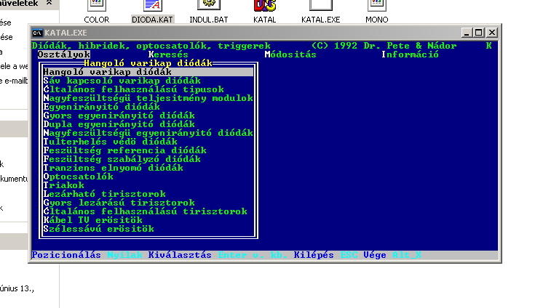Select Feszültség referencia diódák

click(x=124, y=150)
